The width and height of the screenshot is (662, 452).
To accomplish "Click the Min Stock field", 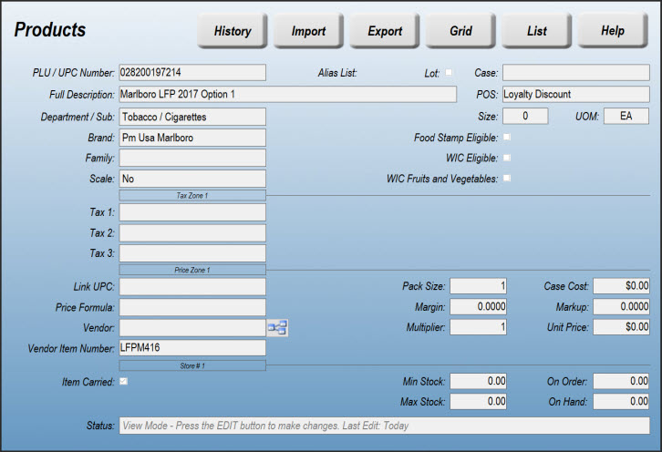I will [479, 381].
